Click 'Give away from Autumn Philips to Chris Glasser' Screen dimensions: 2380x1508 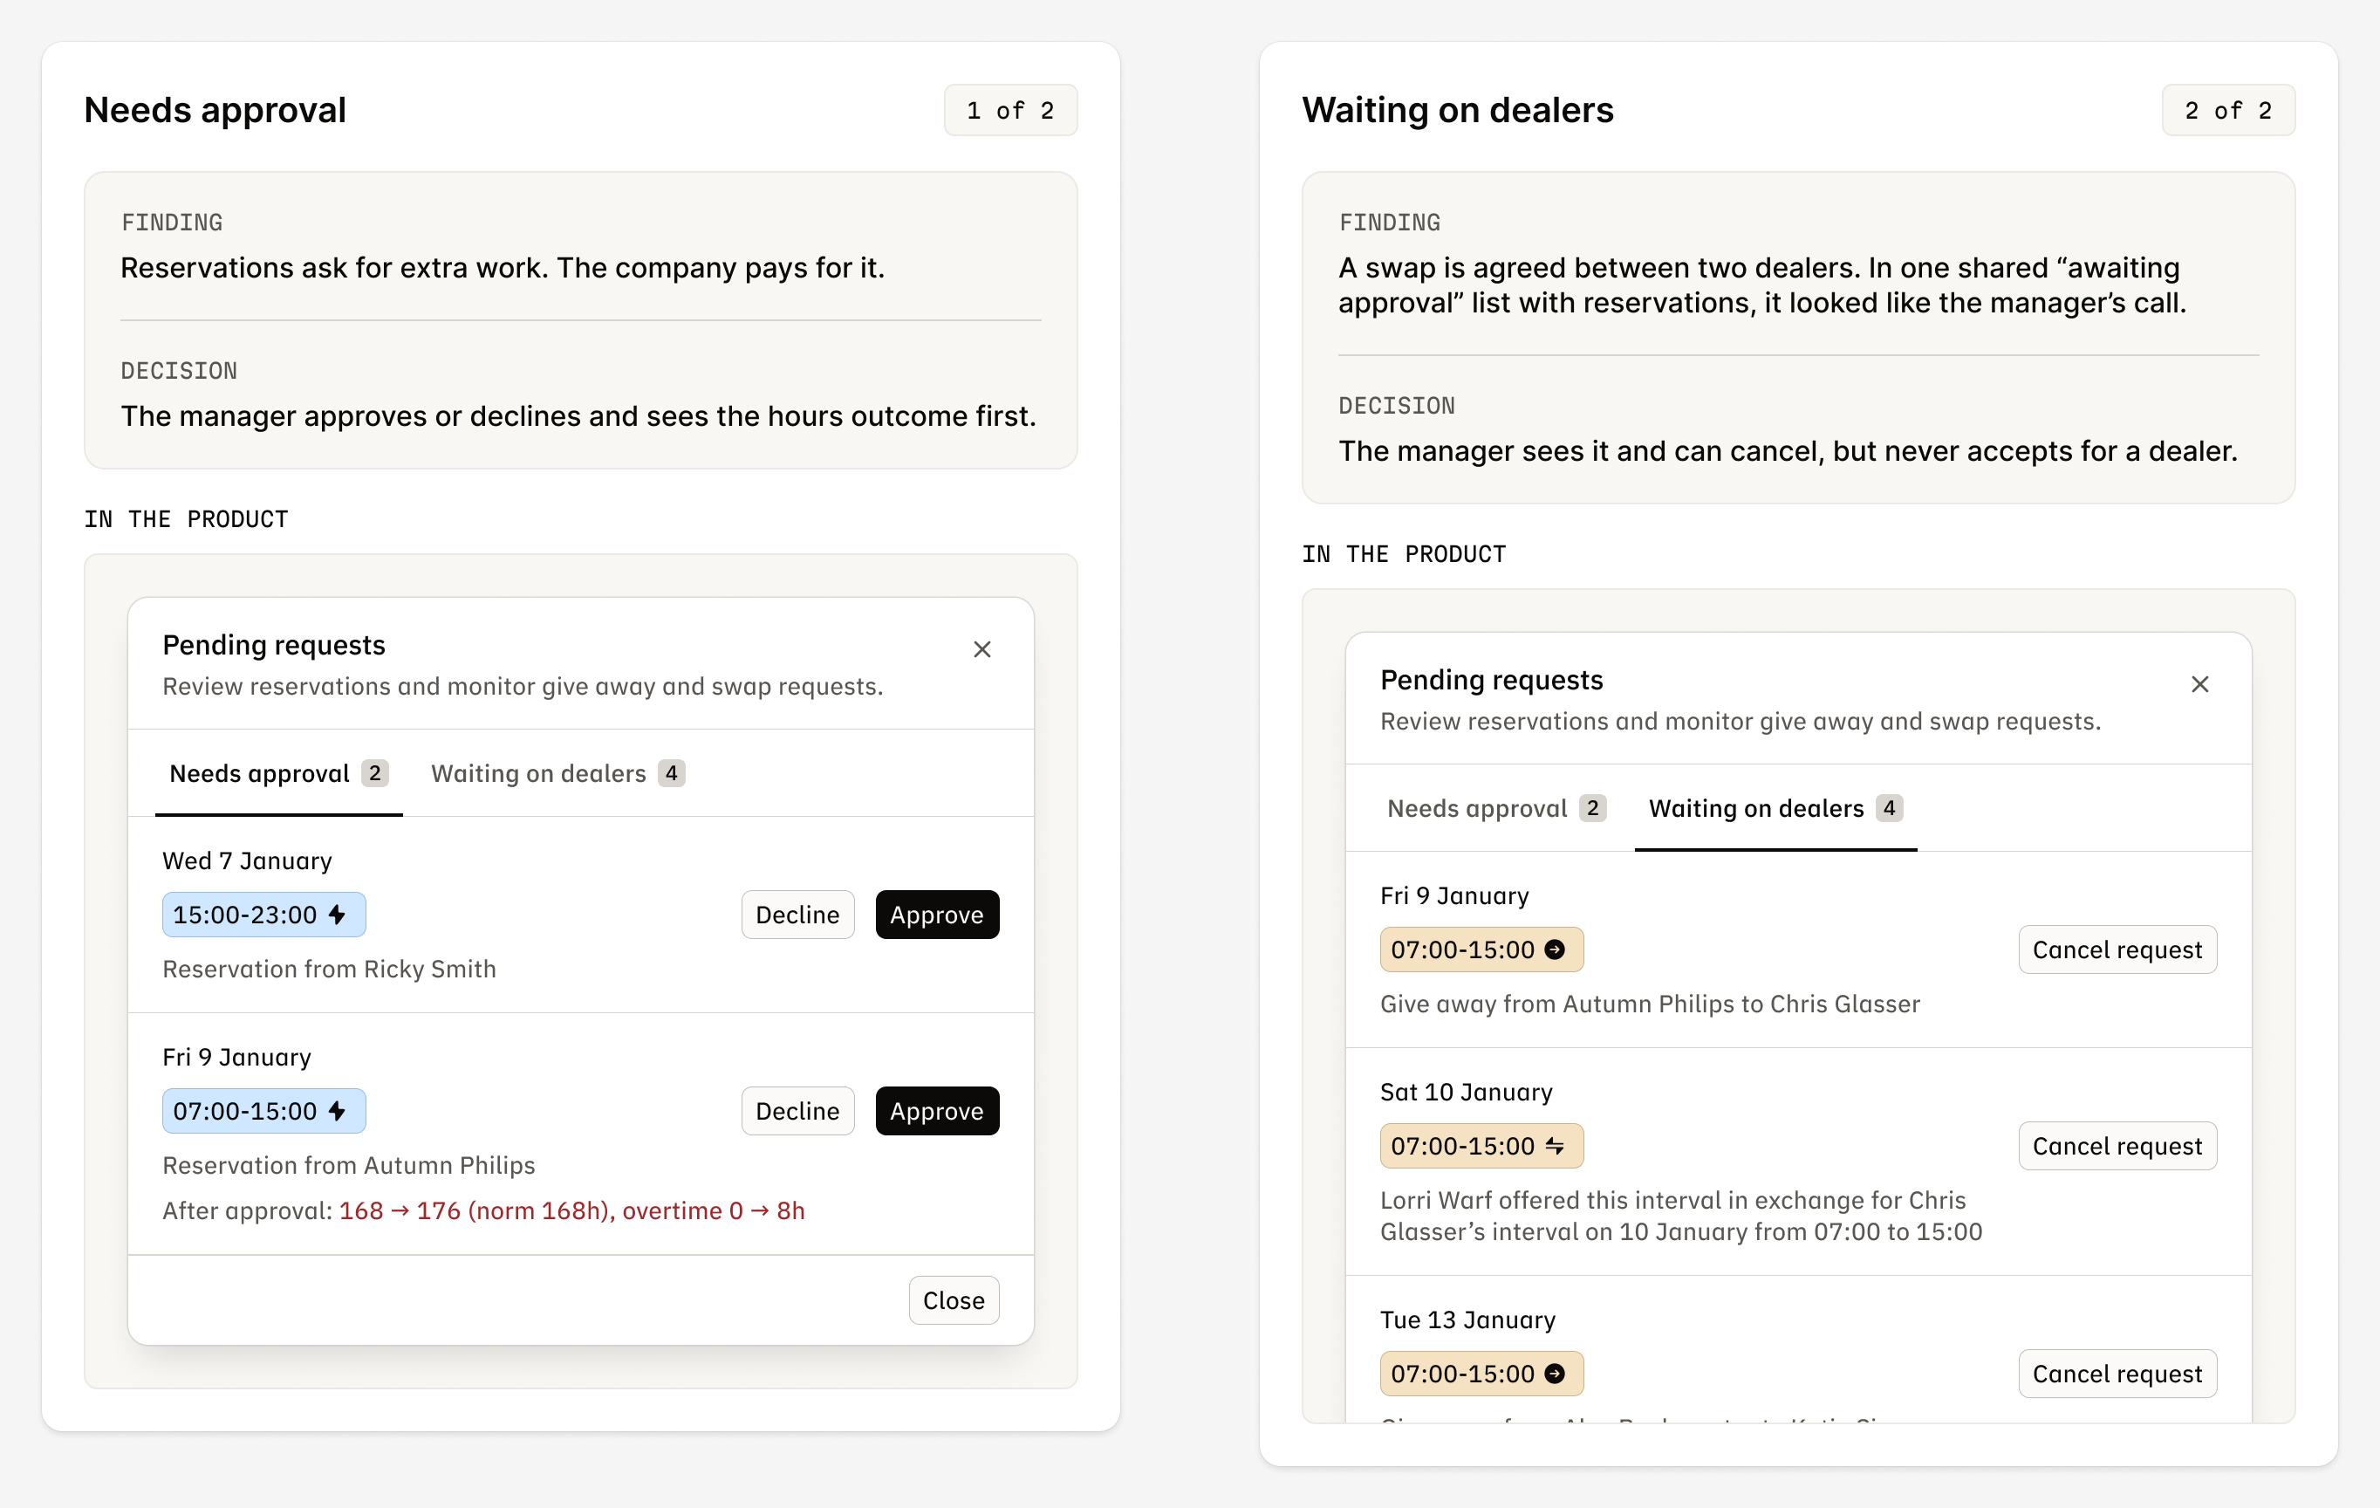1650,1004
